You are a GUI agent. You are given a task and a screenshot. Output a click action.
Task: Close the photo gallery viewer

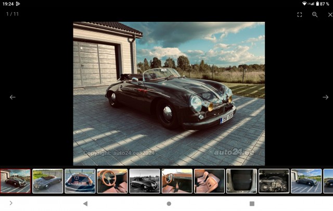tap(330, 15)
